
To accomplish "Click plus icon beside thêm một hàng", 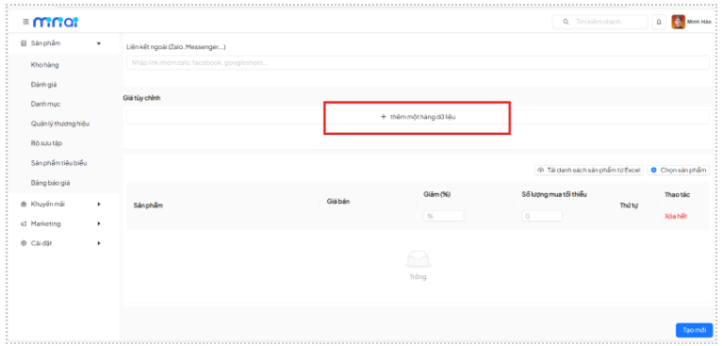I will pyautogui.click(x=383, y=117).
